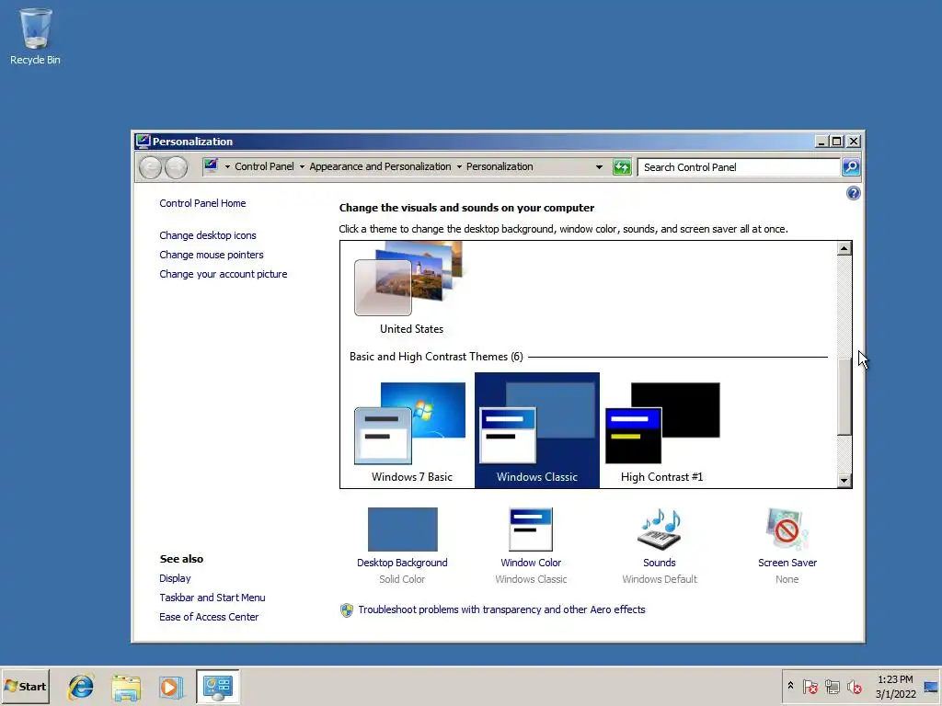
Task: Click the green Refresh button
Action: 622,167
